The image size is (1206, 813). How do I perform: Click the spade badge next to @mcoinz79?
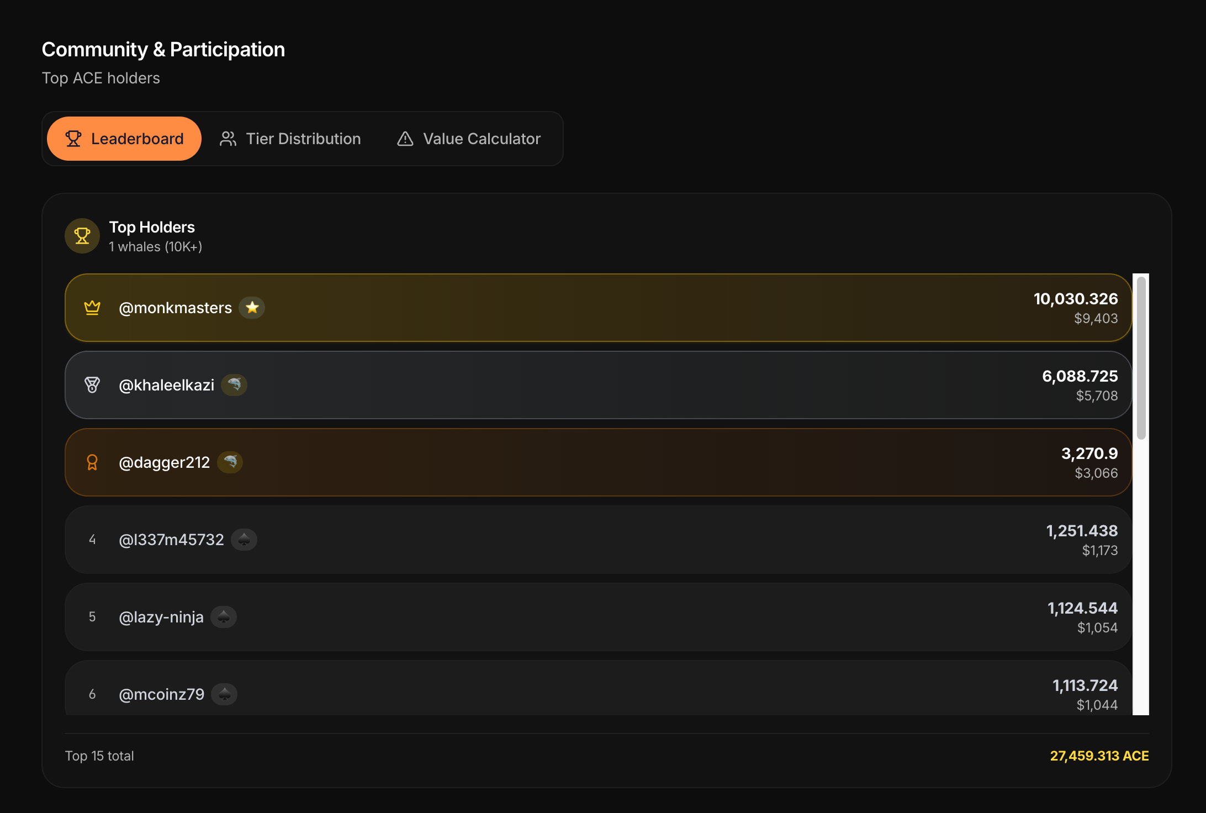coord(224,694)
